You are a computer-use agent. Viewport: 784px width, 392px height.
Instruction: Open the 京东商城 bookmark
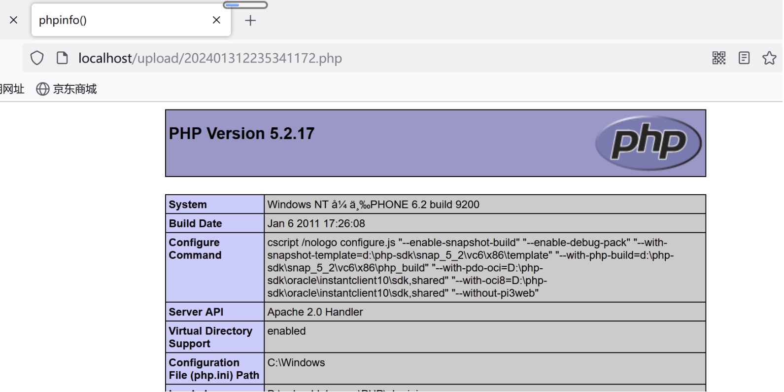pyautogui.click(x=67, y=89)
